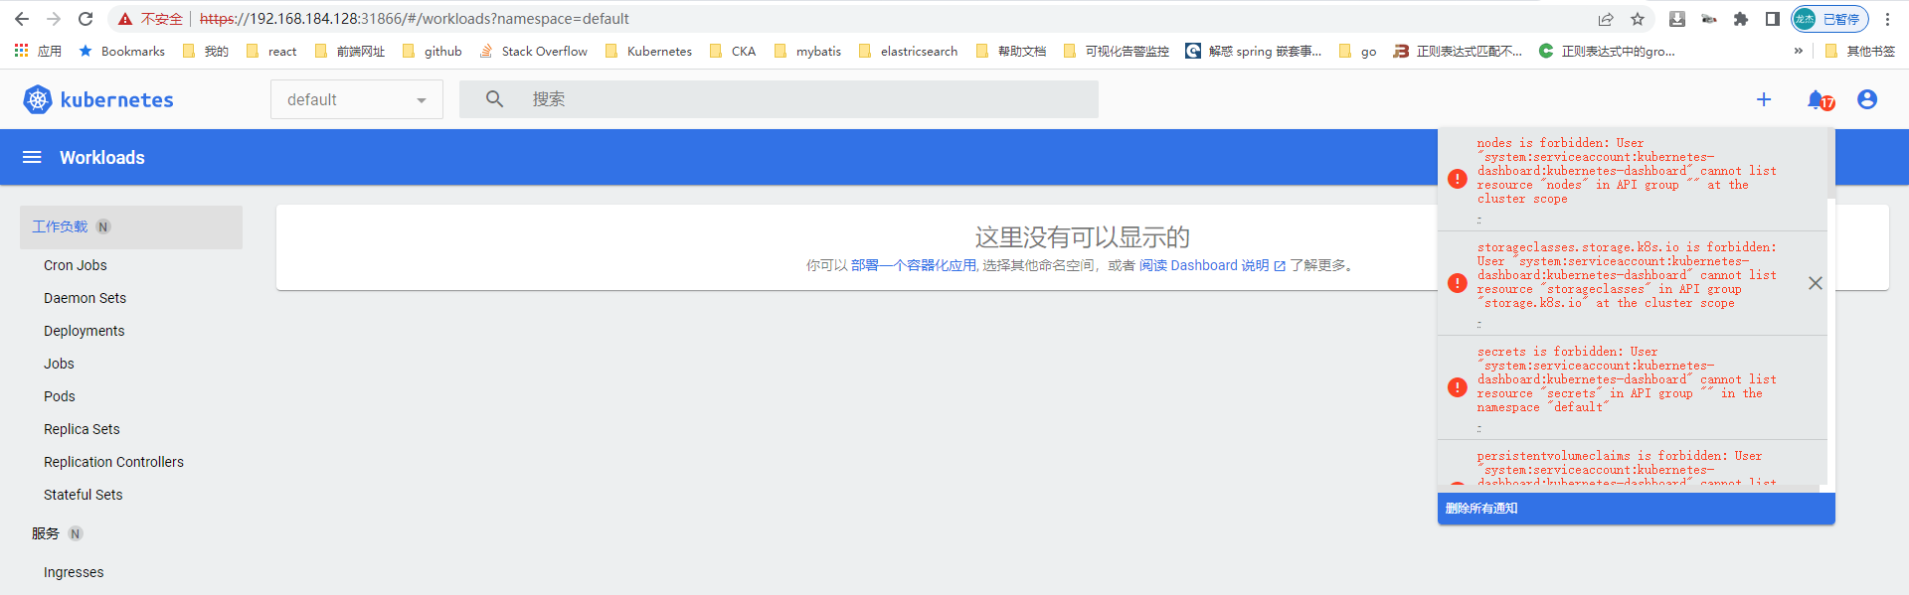
Task: Click the insecure connection warning icon
Action: (125, 19)
